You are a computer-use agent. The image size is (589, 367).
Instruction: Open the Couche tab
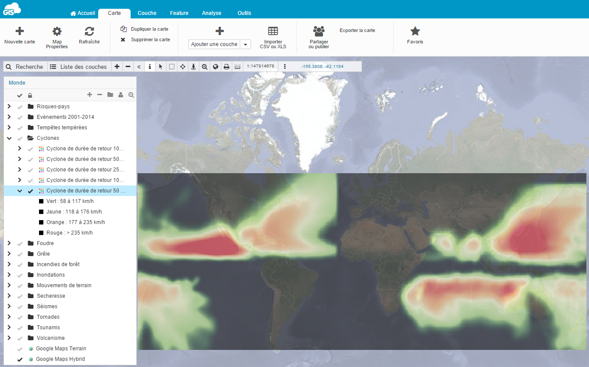click(x=147, y=13)
